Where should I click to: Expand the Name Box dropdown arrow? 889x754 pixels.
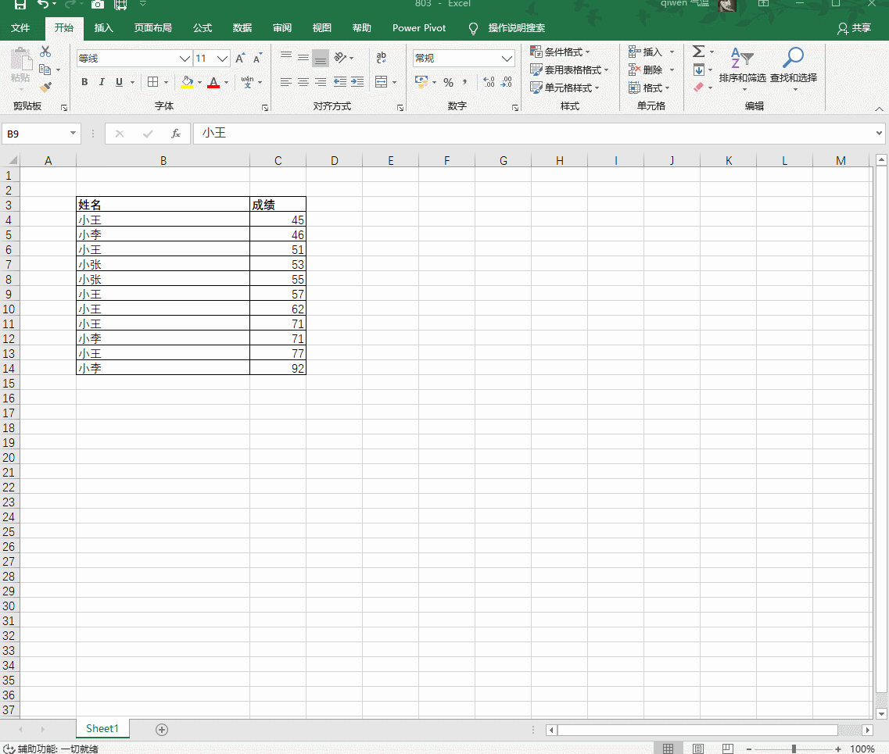(x=73, y=133)
